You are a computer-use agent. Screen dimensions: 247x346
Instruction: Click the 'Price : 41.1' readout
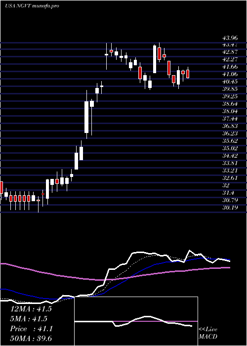(31, 329)
